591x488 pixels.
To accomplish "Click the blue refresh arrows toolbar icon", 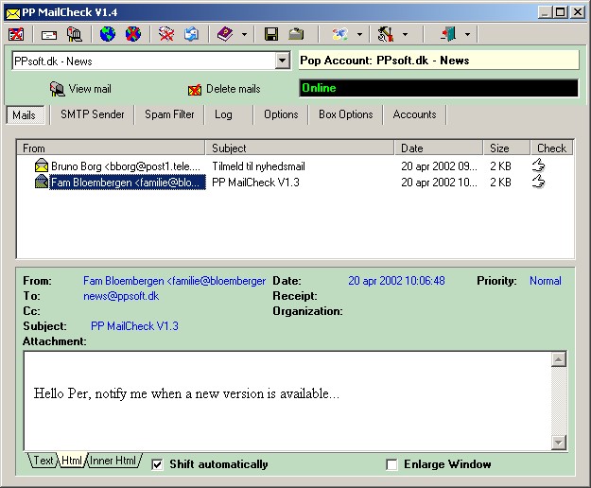I will click(x=191, y=34).
